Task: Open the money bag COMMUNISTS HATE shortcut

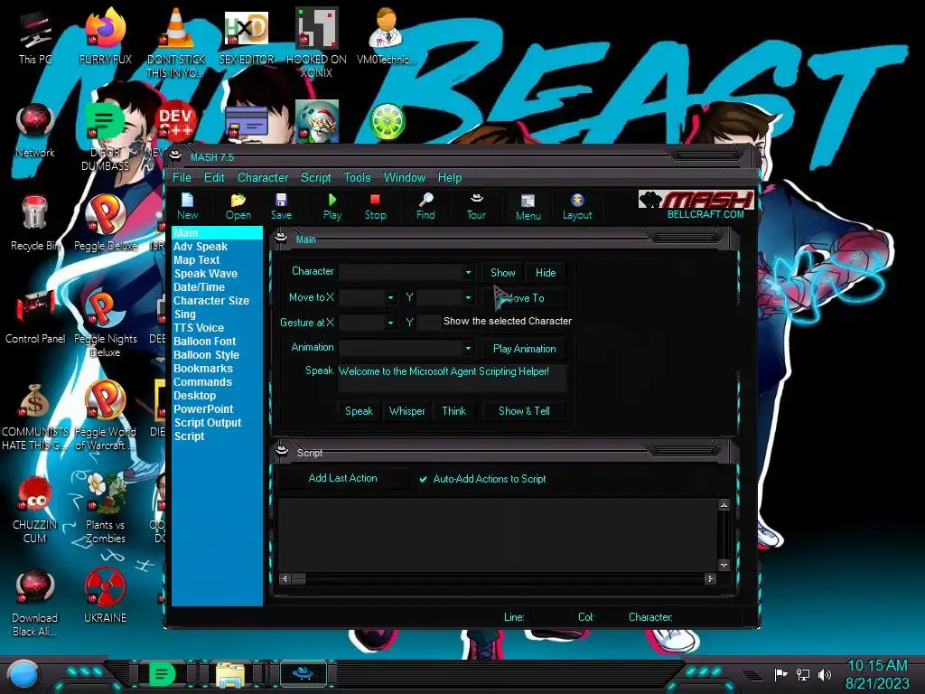Action: pos(35,417)
